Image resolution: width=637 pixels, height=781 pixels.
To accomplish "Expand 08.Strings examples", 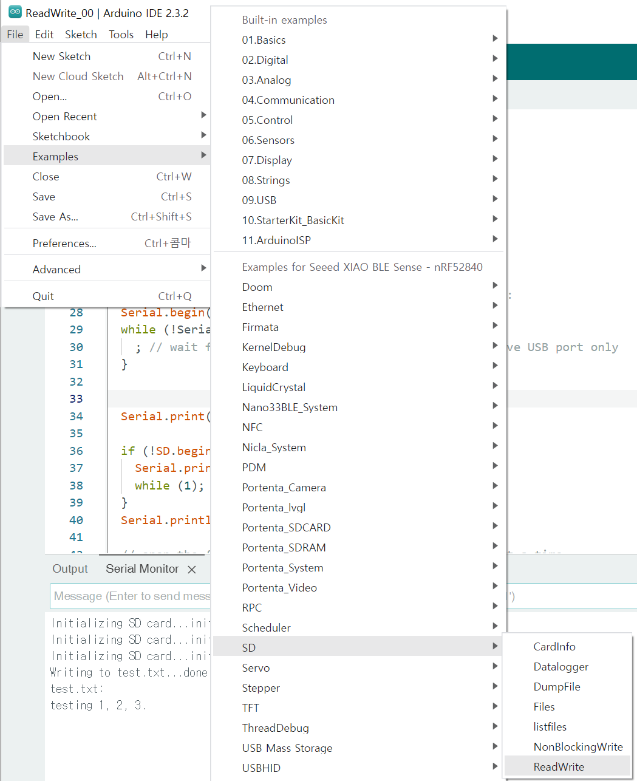I will pos(359,180).
